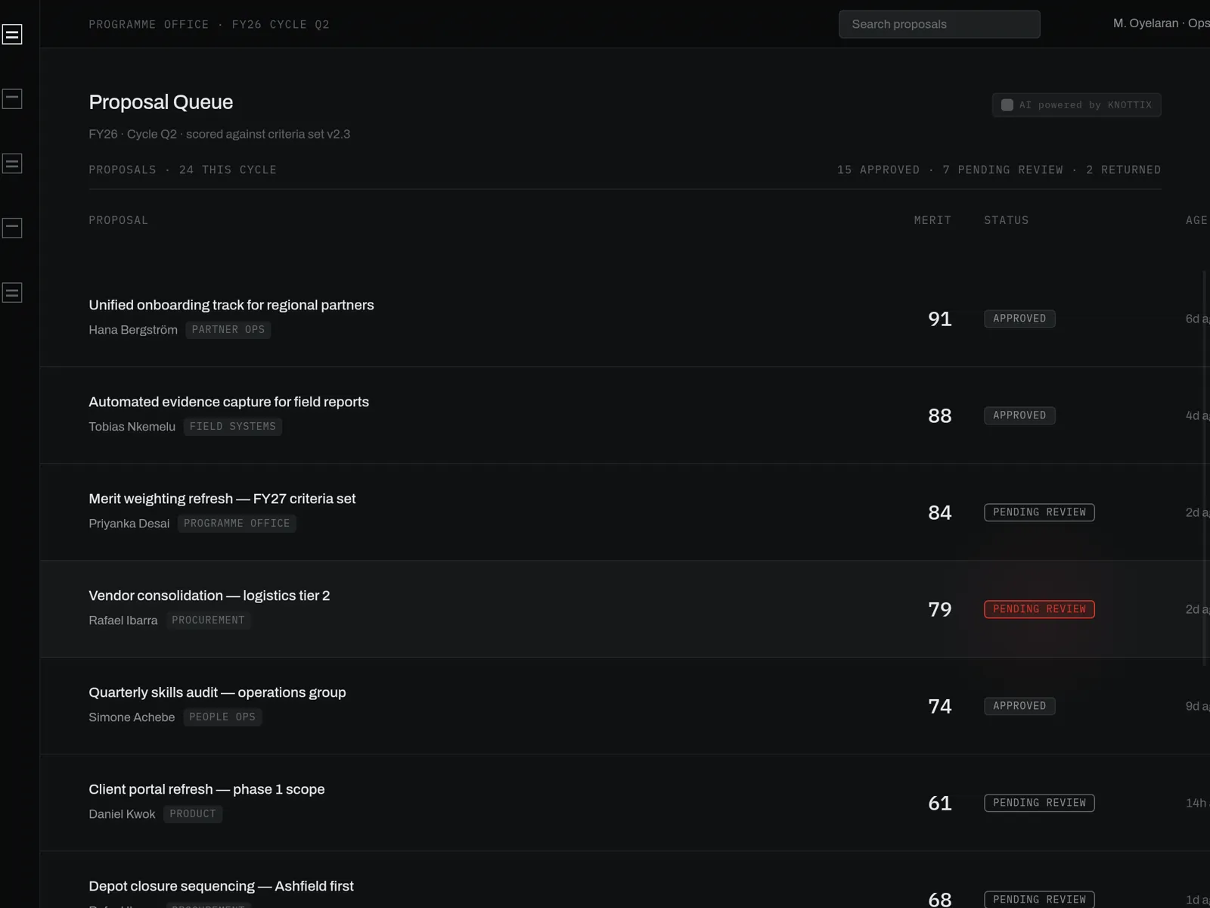Sort by the PROPOSAL column header

click(119, 220)
